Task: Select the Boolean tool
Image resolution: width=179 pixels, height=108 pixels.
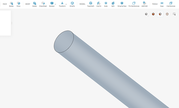Action: [x=52, y=4]
